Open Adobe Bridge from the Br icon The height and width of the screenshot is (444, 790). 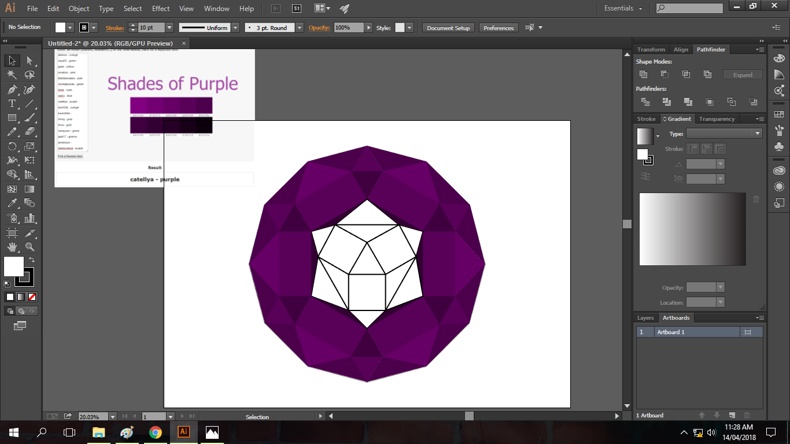tap(276, 9)
